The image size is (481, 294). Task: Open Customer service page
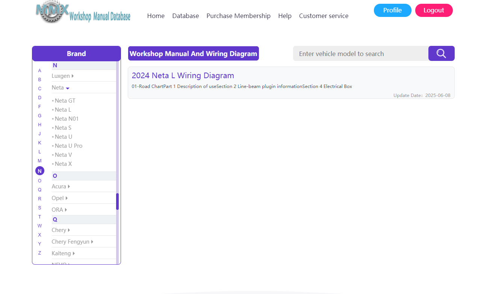(324, 16)
